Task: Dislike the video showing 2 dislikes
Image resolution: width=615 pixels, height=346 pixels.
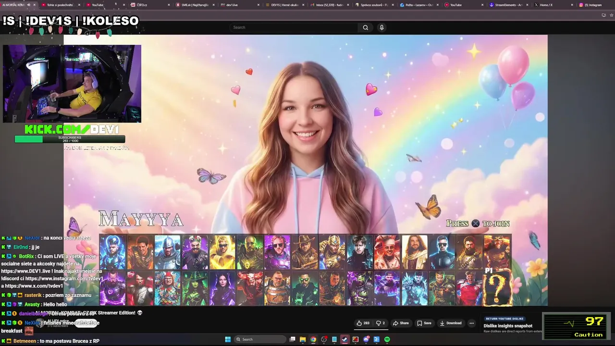Action: pyautogui.click(x=381, y=323)
